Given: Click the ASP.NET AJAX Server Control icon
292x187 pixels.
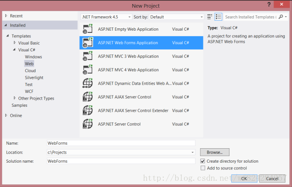Looking at the screenshot, I should click(x=88, y=97).
